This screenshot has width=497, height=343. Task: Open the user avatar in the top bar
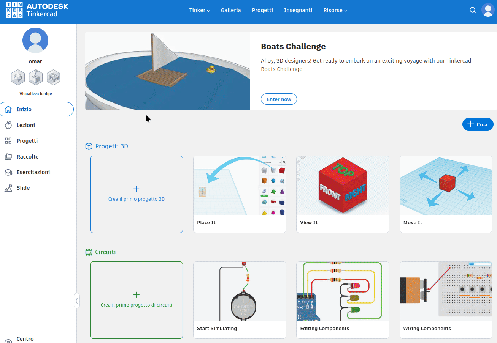(x=488, y=10)
